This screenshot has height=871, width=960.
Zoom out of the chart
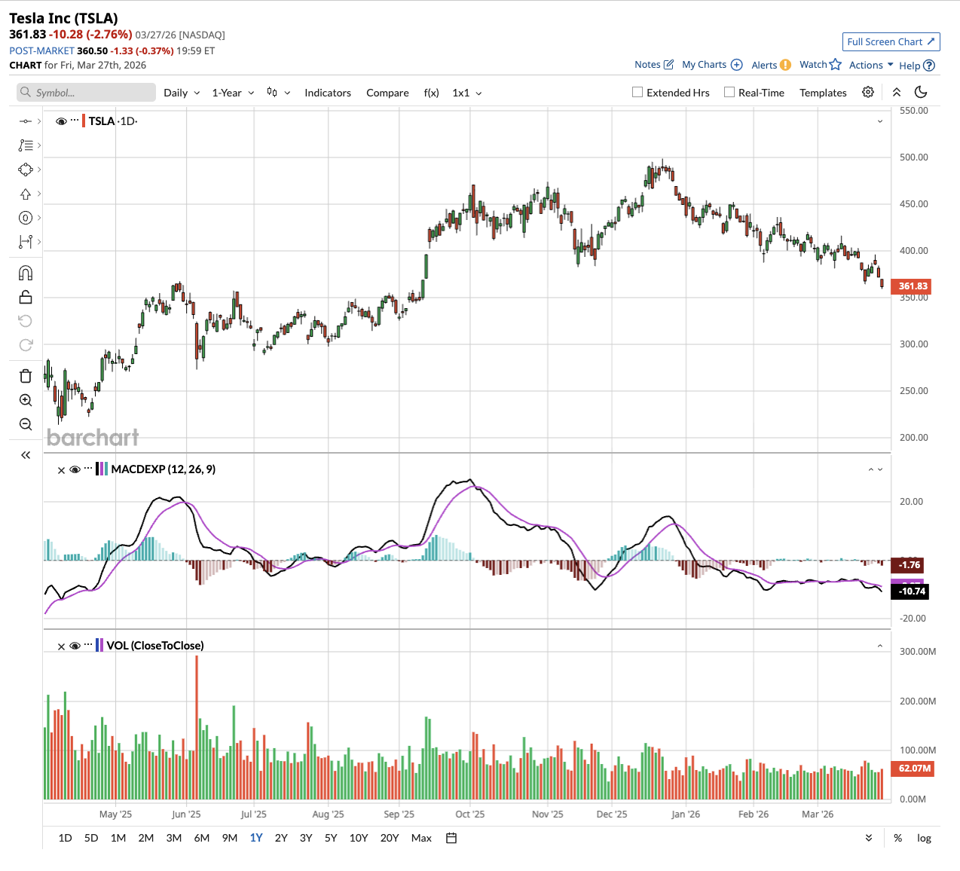(26, 424)
